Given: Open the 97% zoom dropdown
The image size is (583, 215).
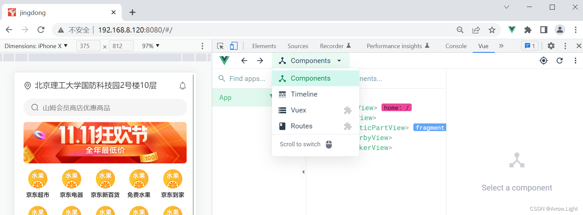Looking at the screenshot, I should [151, 46].
